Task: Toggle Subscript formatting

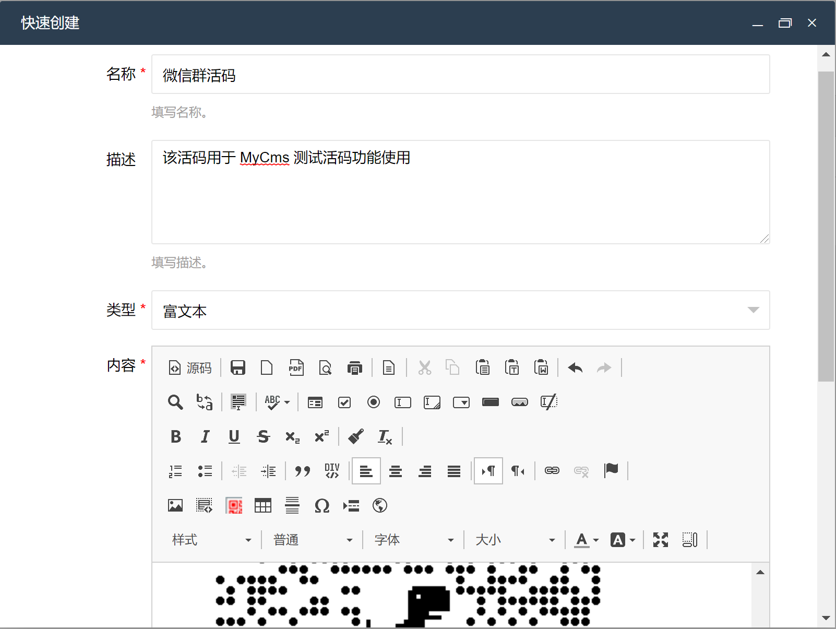Action: (x=293, y=437)
